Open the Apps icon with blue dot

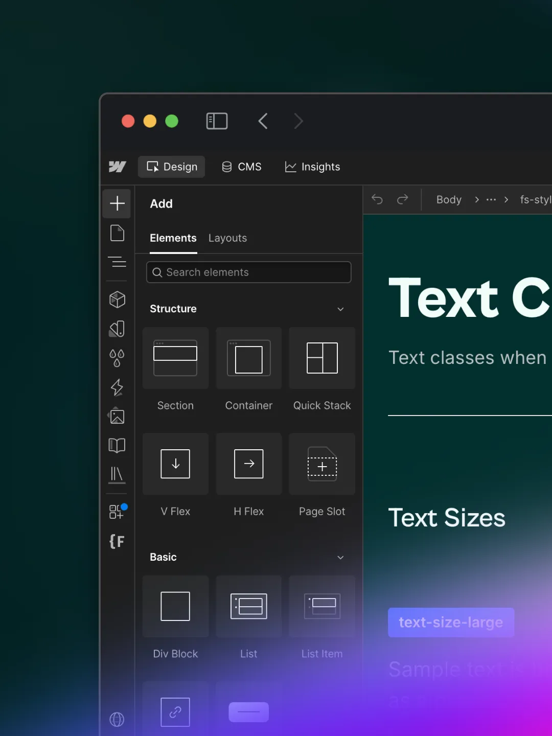coord(118,512)
